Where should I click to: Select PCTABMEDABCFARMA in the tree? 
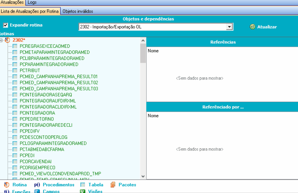pos(42,149)
